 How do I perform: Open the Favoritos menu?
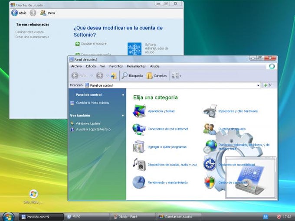coord(116,66)
